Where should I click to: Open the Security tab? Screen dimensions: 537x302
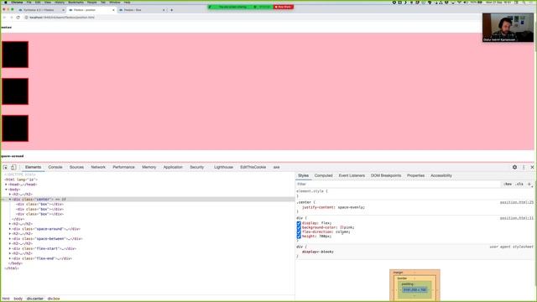(196, 167)
